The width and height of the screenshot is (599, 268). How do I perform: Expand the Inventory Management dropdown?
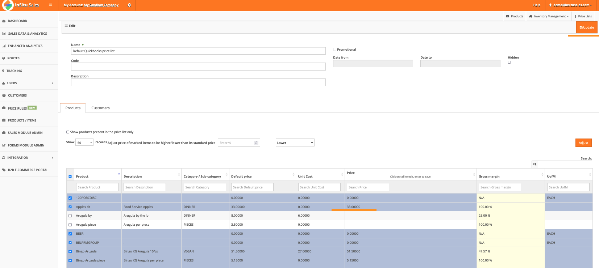pyautogui.click(x=549, y=16)
